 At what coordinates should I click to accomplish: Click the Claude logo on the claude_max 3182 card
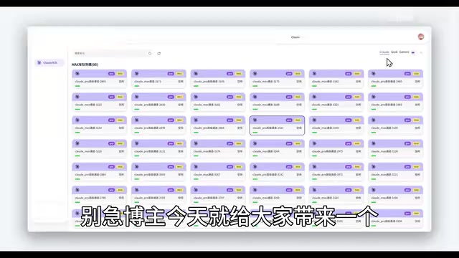point(196,97)
